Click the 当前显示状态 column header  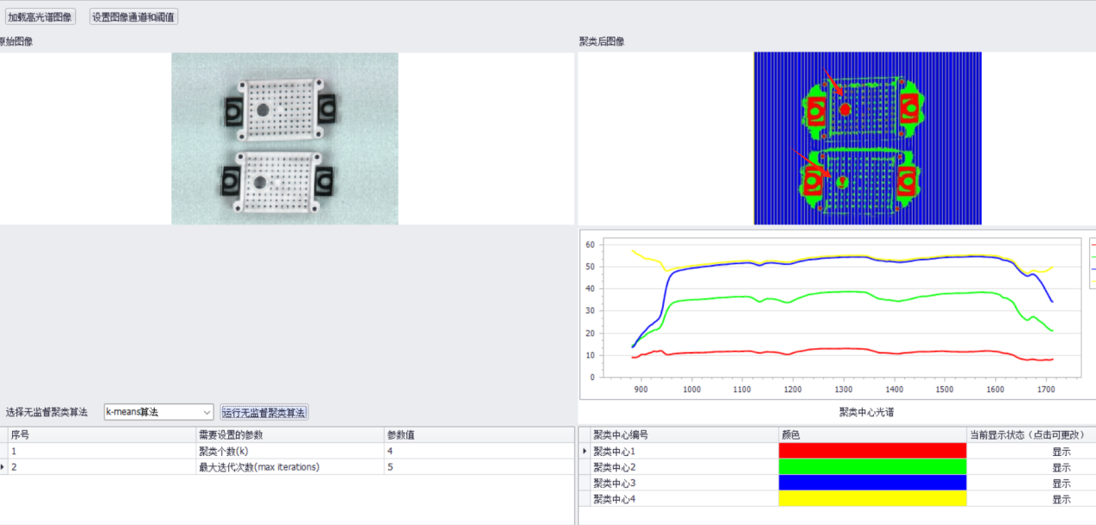pyautogui.click(x=1028, y=435)
